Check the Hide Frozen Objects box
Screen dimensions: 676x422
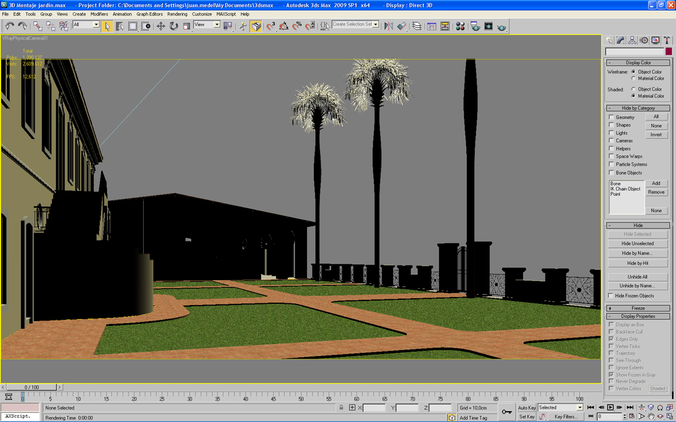tap(611, 295)
